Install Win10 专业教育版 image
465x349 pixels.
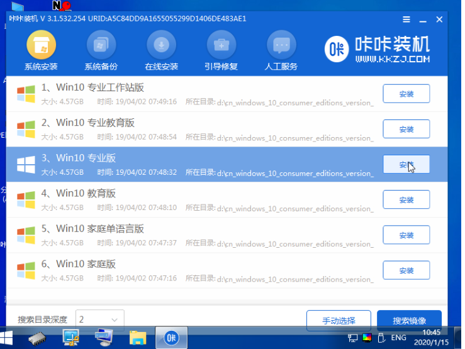pyautogui.click(x=406, y=129)
